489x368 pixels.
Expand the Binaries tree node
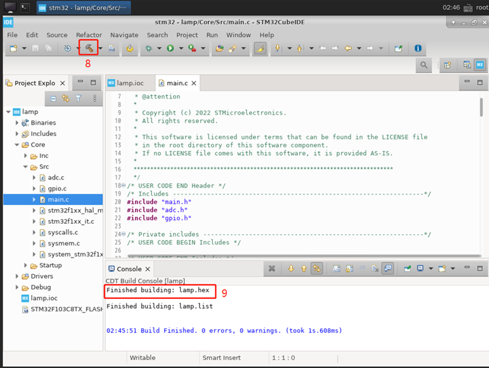click(17, 123)
